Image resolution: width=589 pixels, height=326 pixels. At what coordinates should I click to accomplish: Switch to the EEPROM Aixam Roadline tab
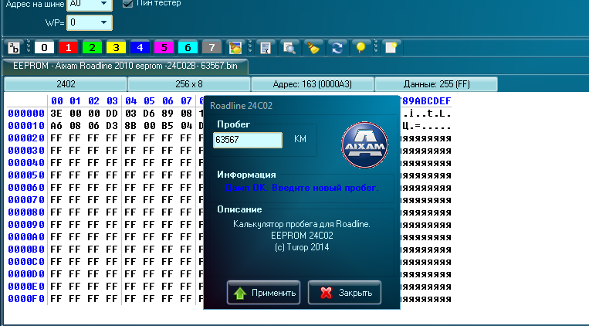125,66
